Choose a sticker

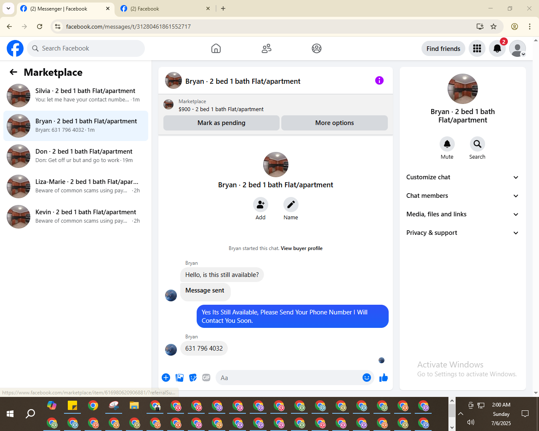(x=193, y=378)
